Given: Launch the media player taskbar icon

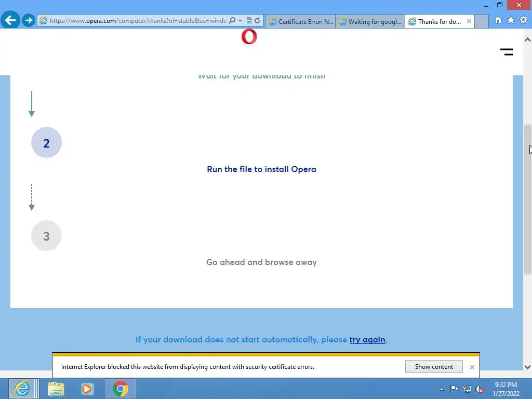Looking at the screenshot, I should click(87, 389).
